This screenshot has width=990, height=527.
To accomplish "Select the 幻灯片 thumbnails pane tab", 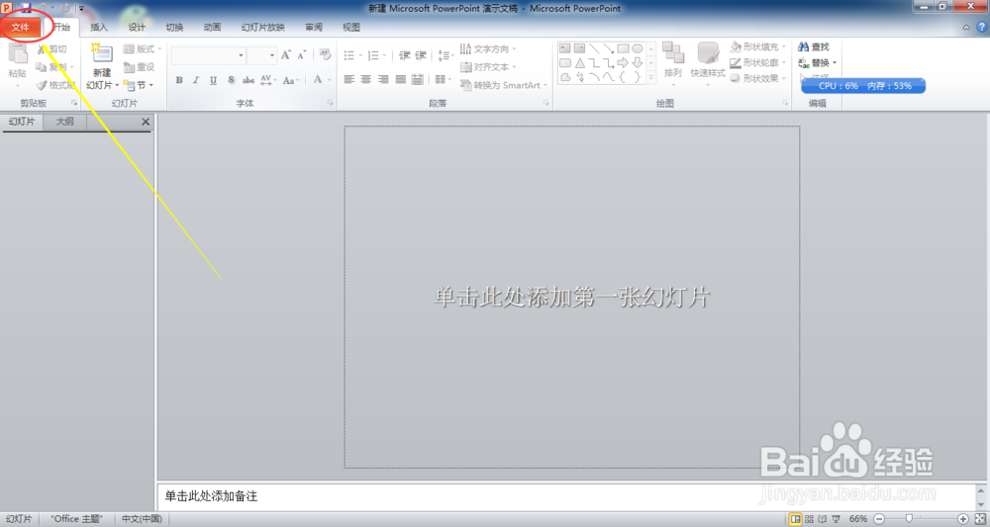I will pos(22,122).
